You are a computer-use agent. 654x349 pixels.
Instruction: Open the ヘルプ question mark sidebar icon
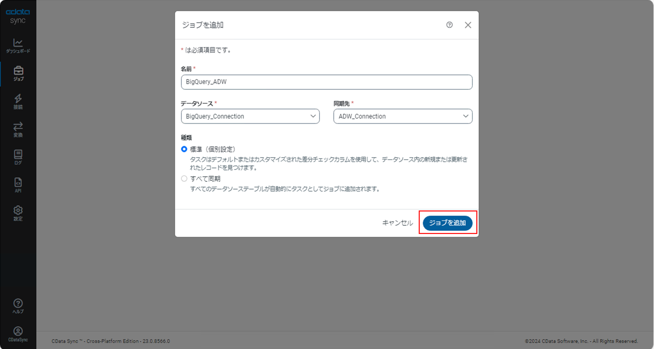tap(18, 306)
